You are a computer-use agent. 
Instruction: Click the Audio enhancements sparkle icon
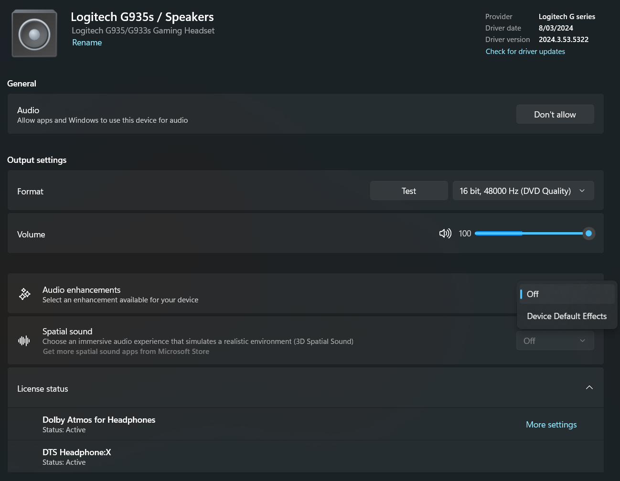[24, 294]
